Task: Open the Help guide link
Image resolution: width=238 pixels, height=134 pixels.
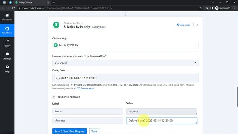Action: click(x=185, y=25)
